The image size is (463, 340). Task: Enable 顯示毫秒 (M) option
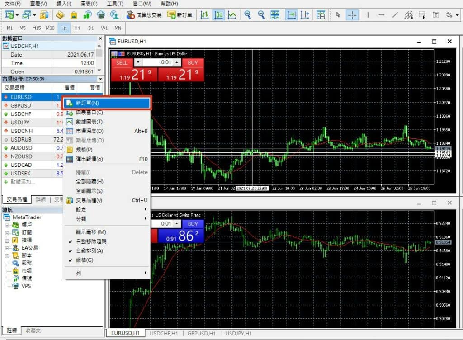[x=91, y=232]
